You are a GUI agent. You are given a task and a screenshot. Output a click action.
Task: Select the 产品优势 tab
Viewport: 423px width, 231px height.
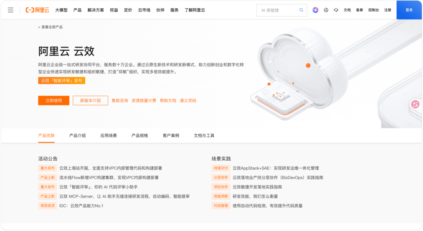click(46, 136)
